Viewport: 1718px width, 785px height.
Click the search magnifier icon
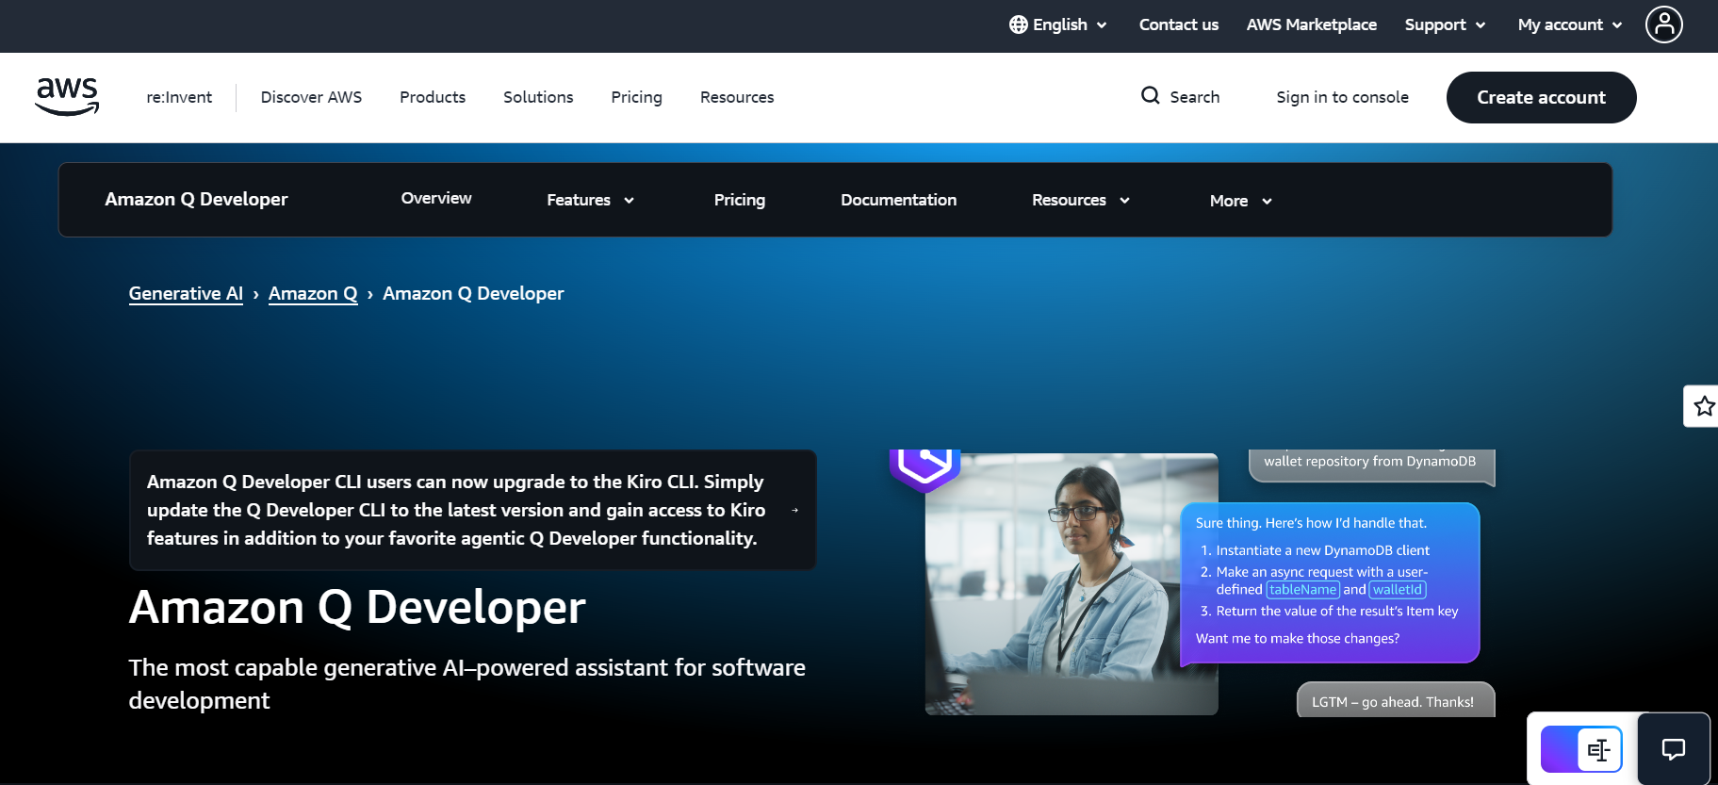[x=1150, y=96]
